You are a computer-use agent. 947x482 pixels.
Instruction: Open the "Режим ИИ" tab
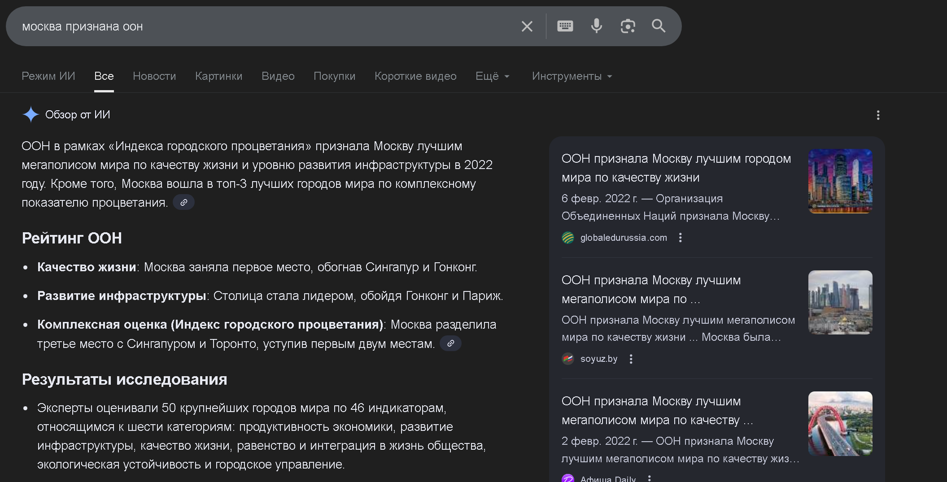coord(48,76)
